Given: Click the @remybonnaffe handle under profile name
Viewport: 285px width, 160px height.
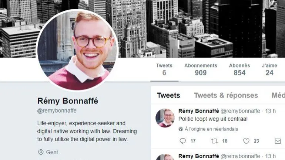Looking at the screenshot, I should point(57,110).
